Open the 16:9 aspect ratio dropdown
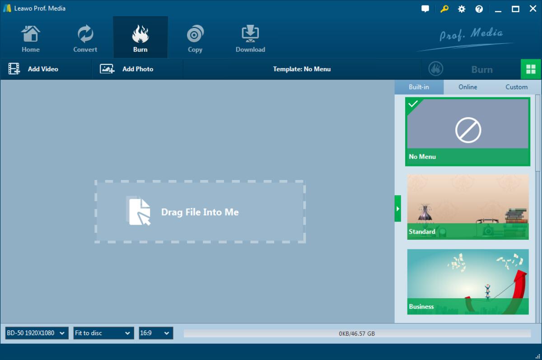This screenshot has width=542, height=360. (156, 333)
